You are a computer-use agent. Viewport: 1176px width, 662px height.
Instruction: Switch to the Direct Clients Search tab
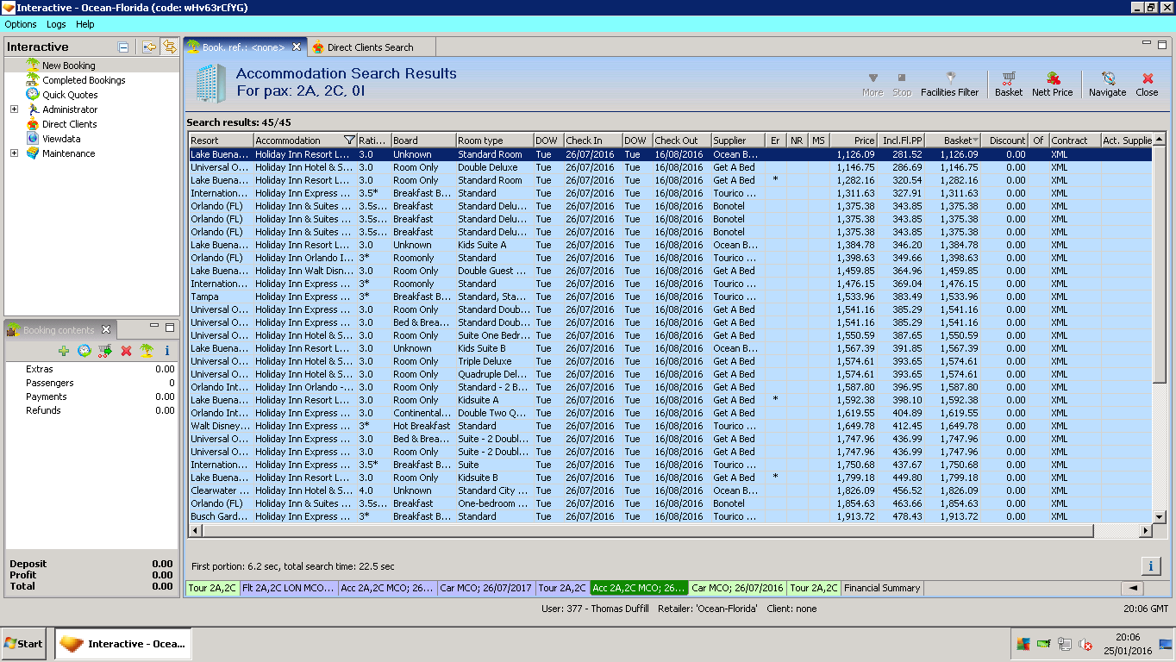370,47
